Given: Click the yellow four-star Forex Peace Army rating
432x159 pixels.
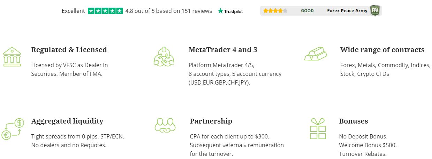Looking at the screenshot, I should coord(275,11).
